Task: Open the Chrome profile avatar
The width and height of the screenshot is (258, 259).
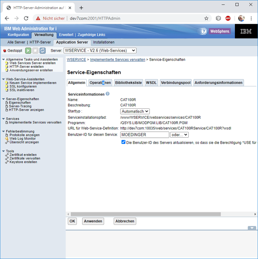Action: 242,18
